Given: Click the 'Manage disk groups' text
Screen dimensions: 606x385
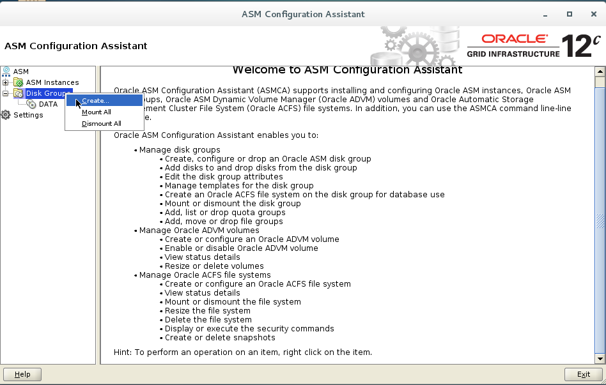Looking at the screenshot, I should pos(180,150).
